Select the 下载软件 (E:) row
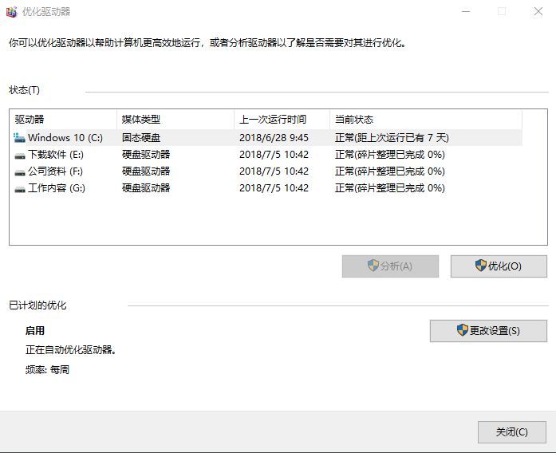The height and width of the screenshot is (453, 556). pos(267,155)
